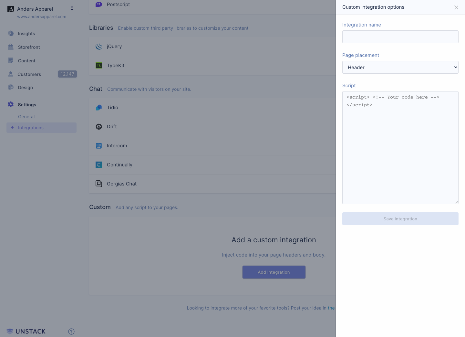Go to General settings
Screen dimensions: 465x337
point(26,117)
